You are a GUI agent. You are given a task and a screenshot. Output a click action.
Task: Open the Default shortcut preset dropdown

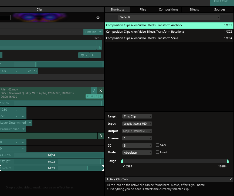pos(169,17)
